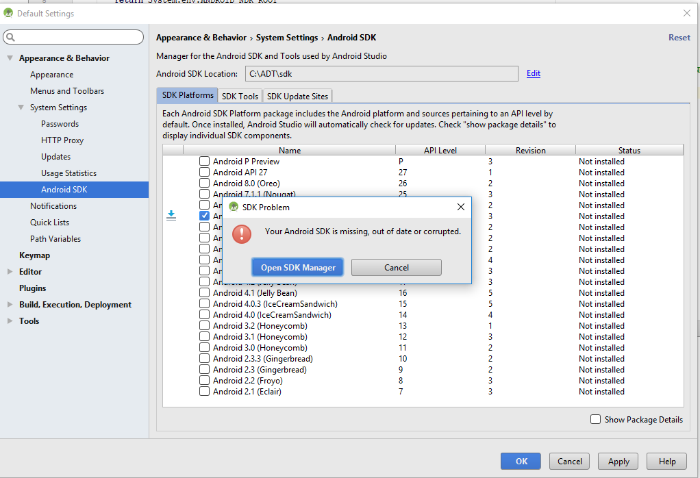The image size is (700, 478).
Task: Click the search magnifier icon in settings sidebar
Action: 10,37
